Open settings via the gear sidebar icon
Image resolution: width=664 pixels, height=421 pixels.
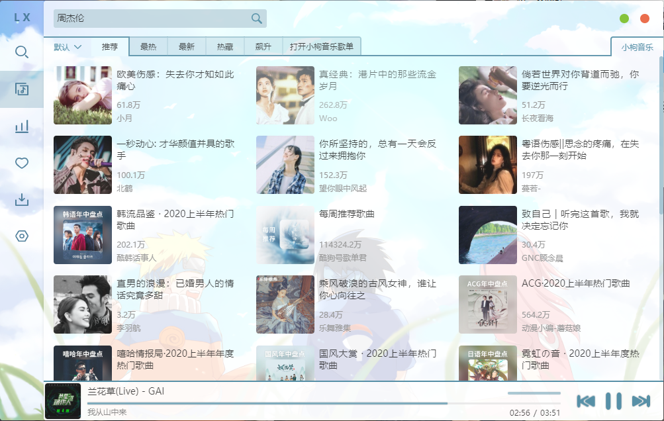click(22, 237)
